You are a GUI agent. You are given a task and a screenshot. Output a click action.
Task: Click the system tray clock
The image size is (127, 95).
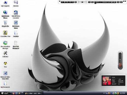(x=122, y=93)
